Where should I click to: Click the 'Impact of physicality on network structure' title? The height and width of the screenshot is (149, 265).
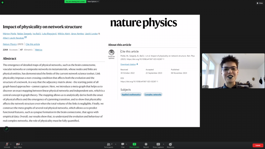tap(42, 27)
